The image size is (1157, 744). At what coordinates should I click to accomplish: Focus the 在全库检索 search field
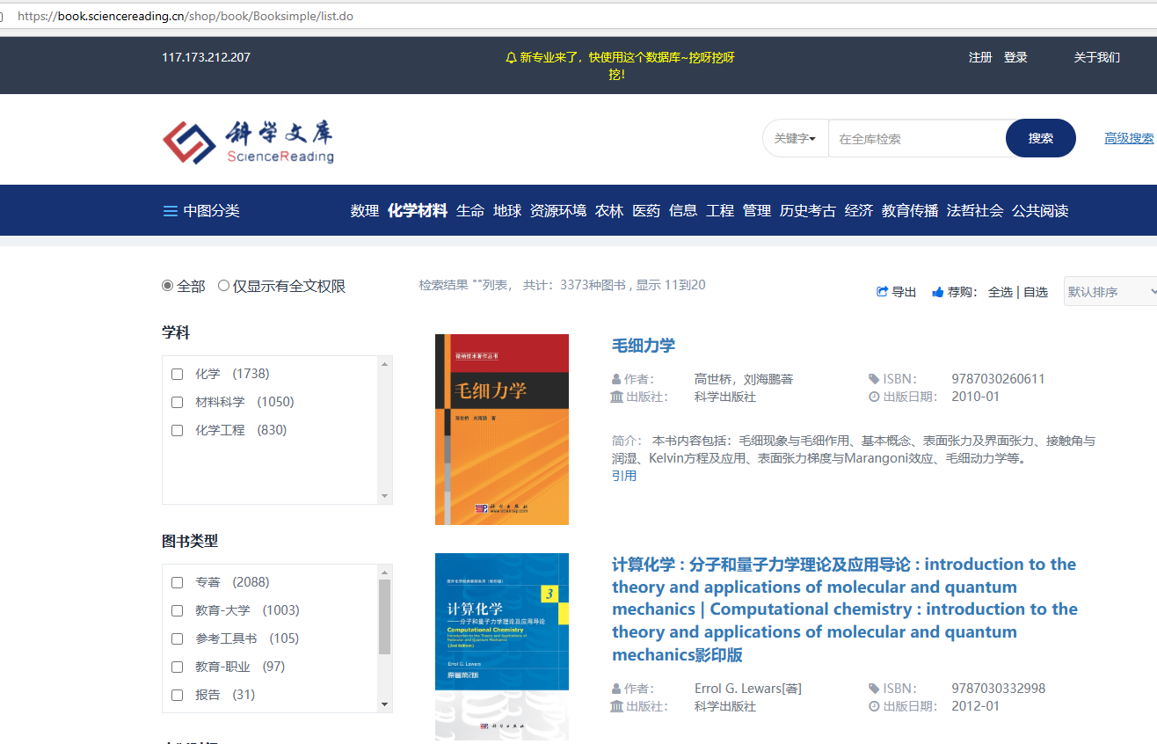[917, 139]
